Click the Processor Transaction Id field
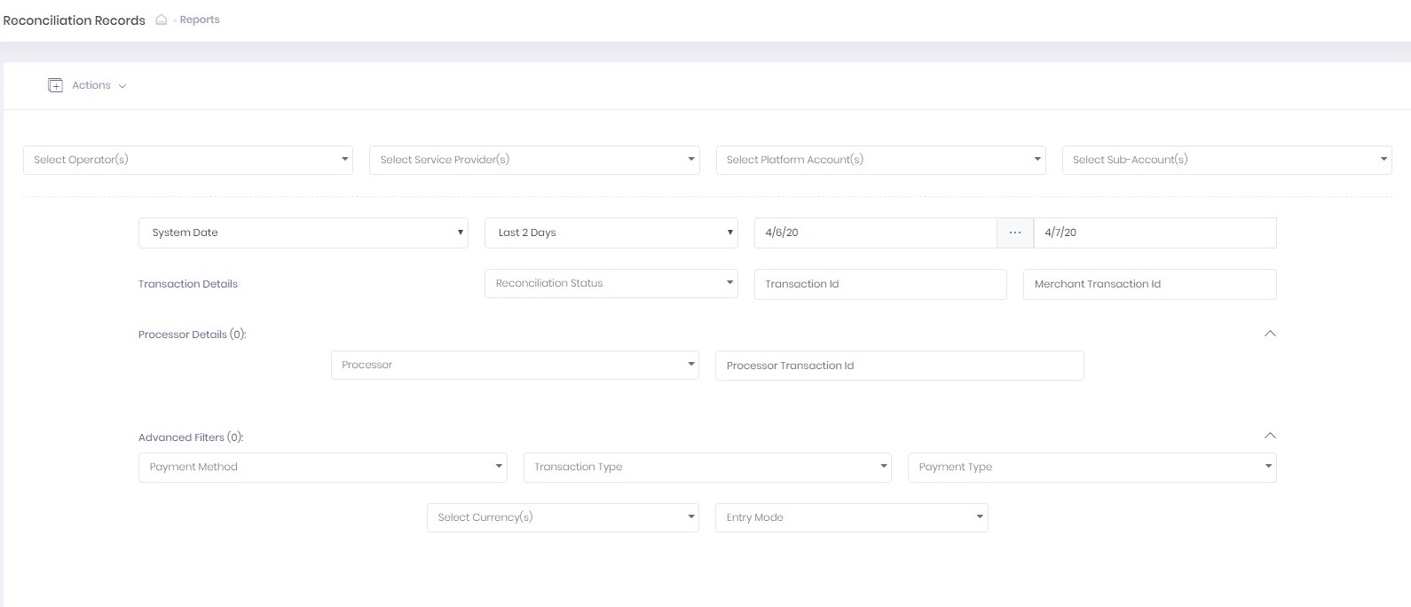This screenshot has height=607, width=1411. pyautogui.click(x=899, y=366)
